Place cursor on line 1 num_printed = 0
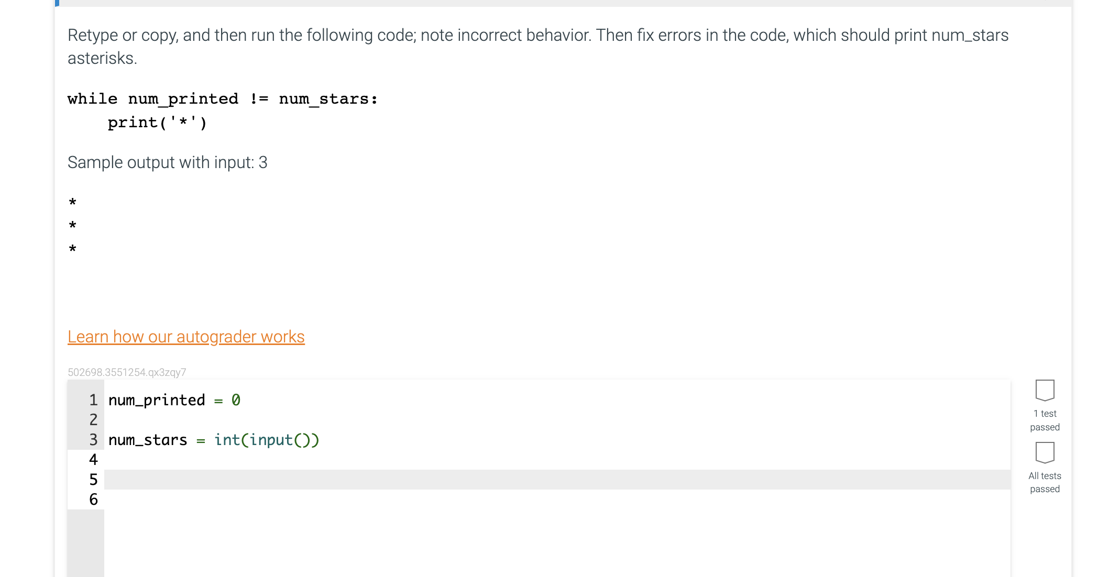The width and height of the screenshot is (1098, 577). (x=174, y=400)
